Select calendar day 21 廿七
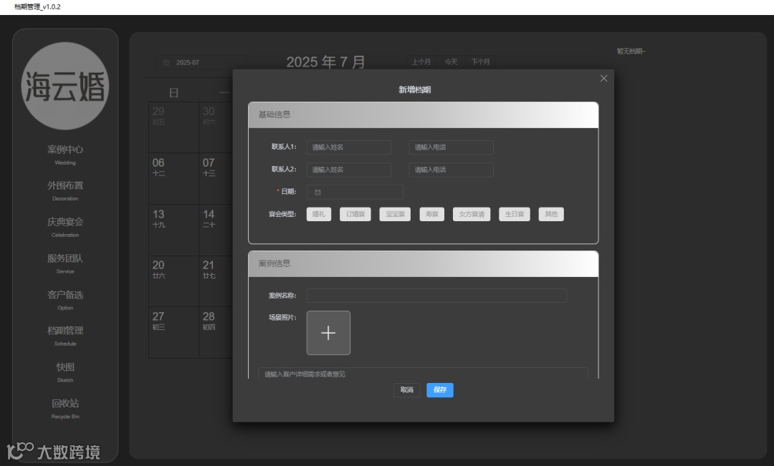 [x=216, y=281]
